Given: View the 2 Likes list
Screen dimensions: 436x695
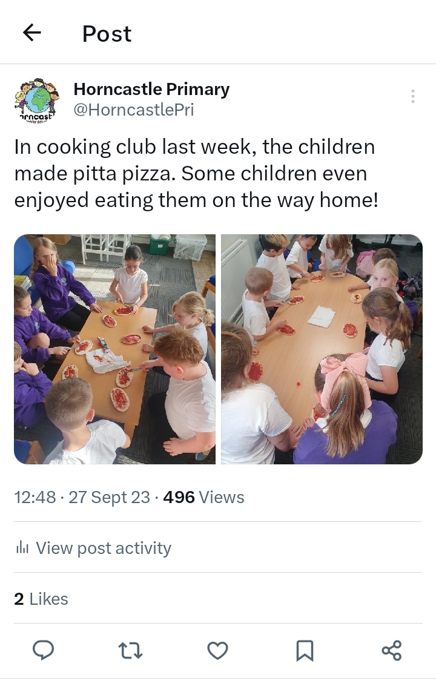Looking at the screenshot, I should tap(41, 599).
